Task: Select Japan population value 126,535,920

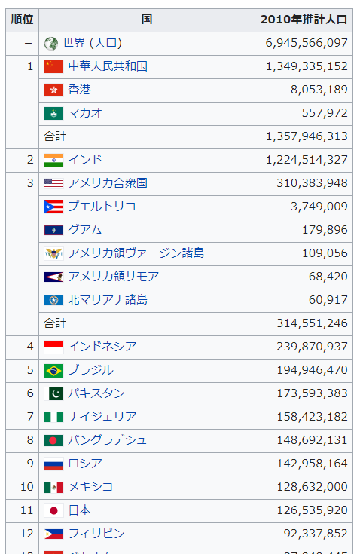Action: tap(312, 510)
